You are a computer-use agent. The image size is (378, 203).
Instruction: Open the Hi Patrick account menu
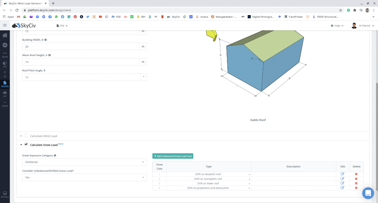tap(363, 26)
